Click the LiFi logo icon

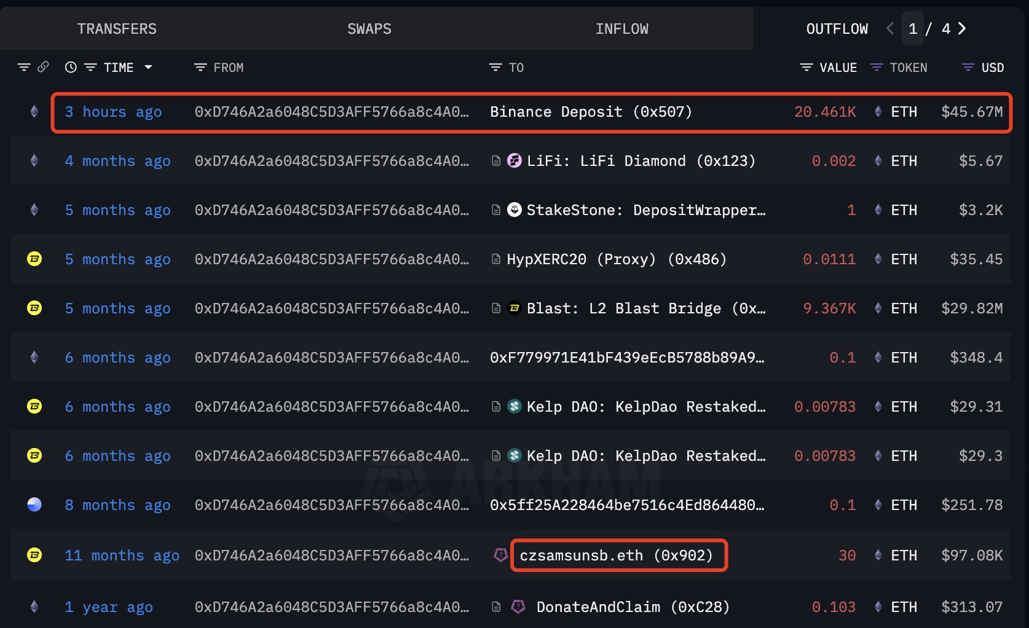click(514, 160)
